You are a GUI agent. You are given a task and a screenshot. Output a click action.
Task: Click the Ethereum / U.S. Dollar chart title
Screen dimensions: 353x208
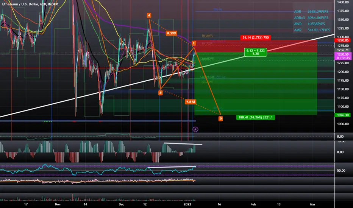[x=30, y=4]
